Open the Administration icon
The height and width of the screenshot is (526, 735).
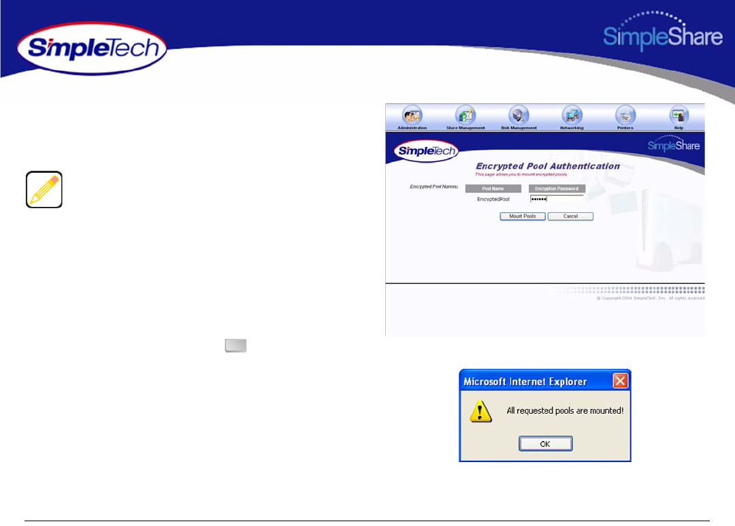[x=412, y=117]
